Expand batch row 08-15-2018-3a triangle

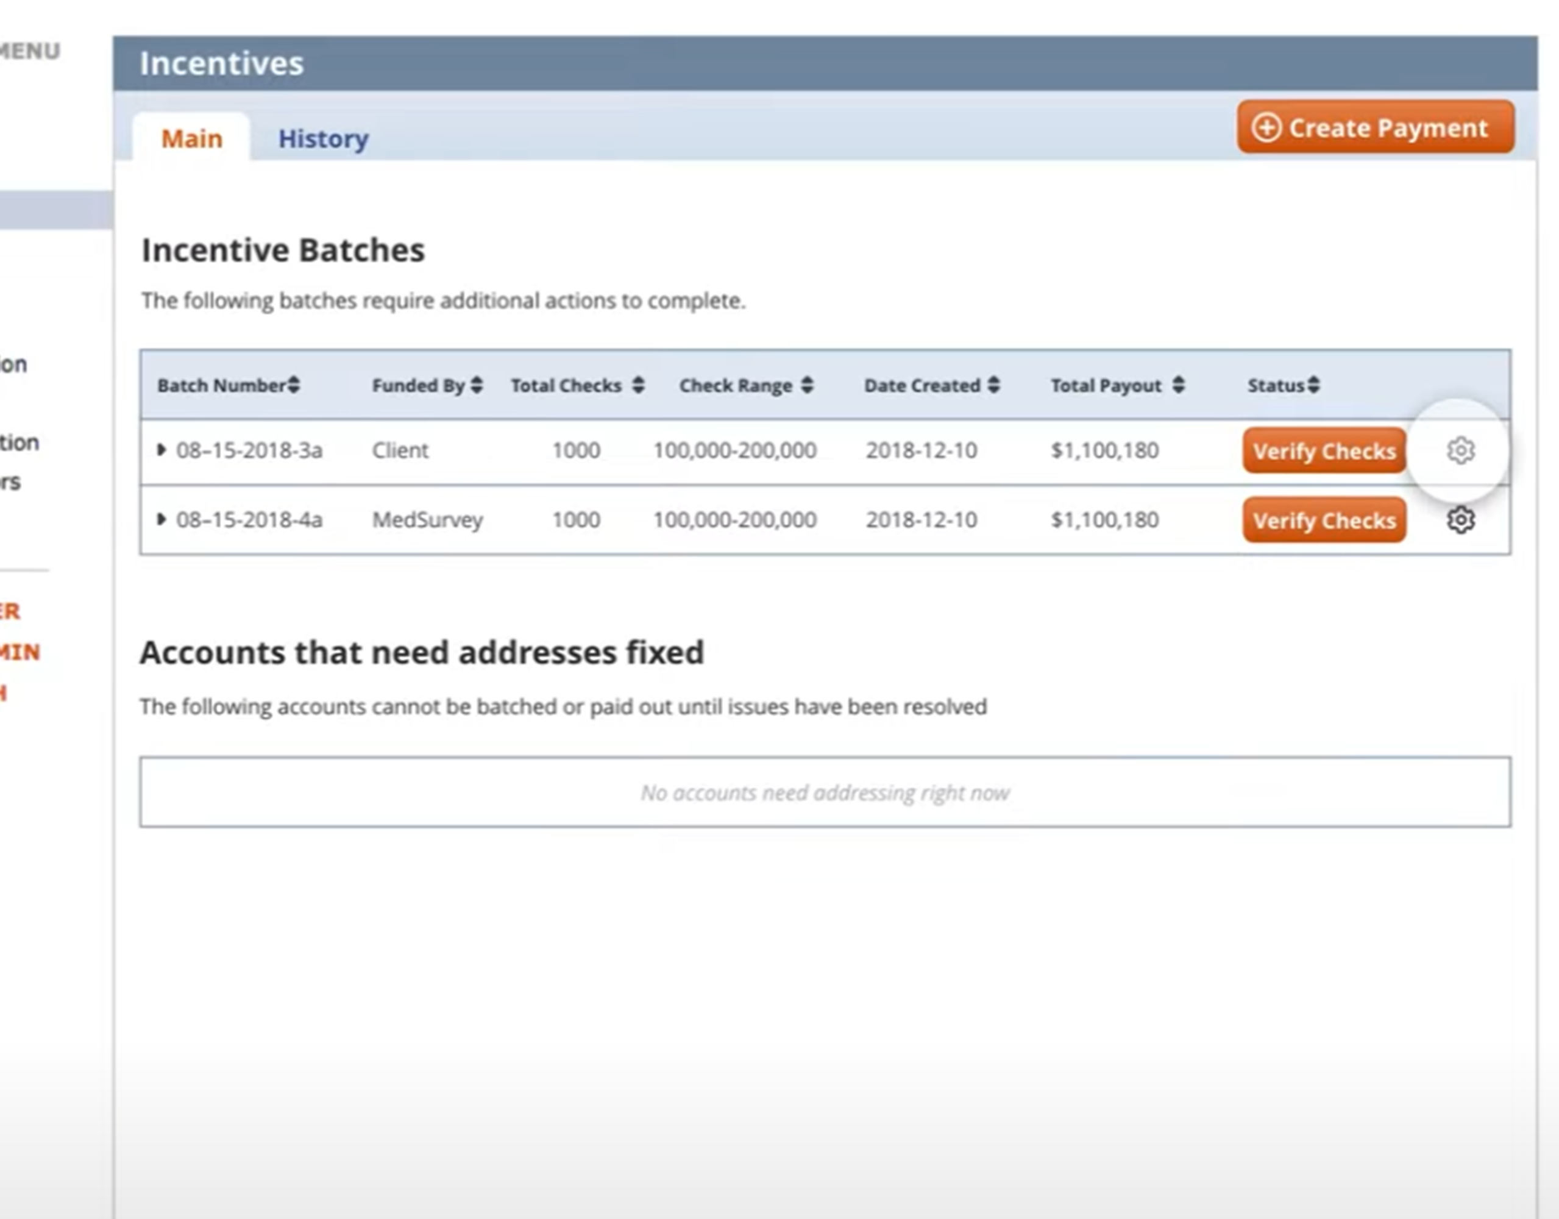point(162,450)
